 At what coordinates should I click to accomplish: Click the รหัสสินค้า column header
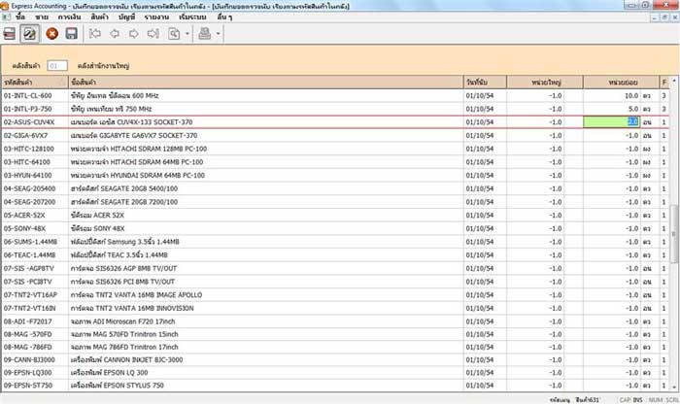pos(35,82)
